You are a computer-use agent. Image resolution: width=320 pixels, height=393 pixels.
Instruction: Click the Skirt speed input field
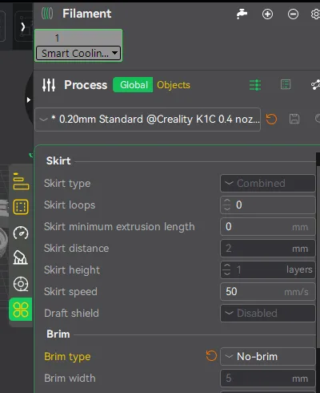pos(268,292)
